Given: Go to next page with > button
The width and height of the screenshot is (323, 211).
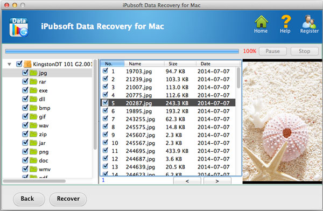Looking at the screenshot, I should click(217, 181).
